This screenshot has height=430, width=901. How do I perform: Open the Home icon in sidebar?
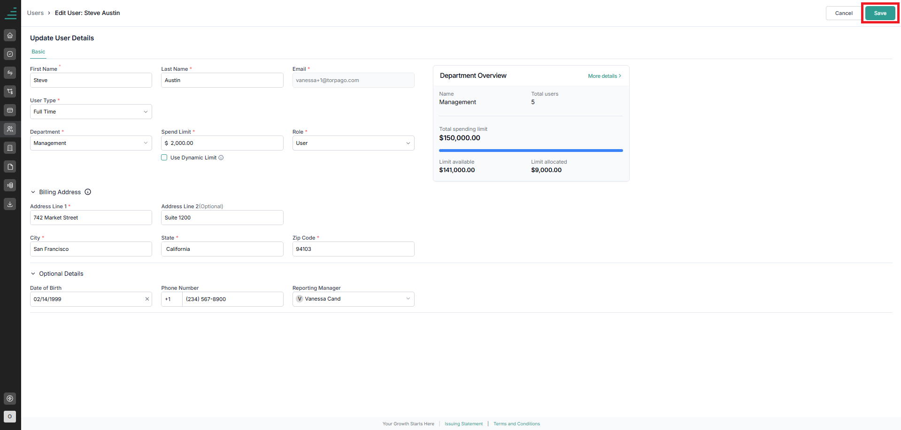pos(10,35)
